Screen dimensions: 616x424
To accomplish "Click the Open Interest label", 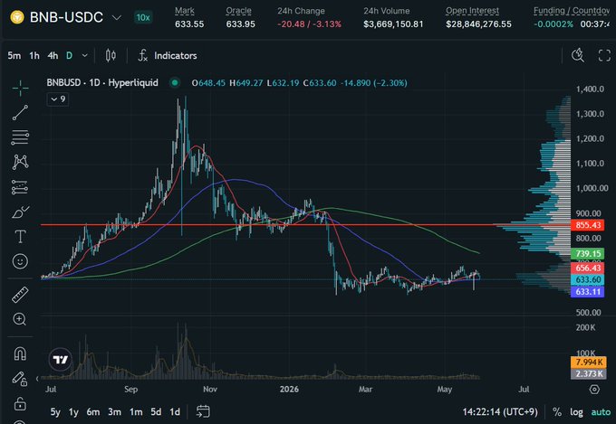I will point(472,11).
